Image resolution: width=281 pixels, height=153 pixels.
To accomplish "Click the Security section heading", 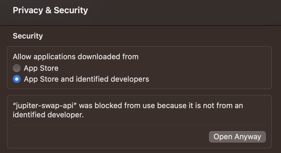I will coord(28,36).
